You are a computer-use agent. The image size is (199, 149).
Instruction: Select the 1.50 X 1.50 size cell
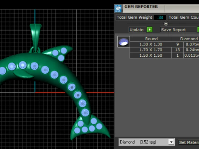(150, 55)
